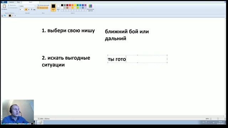
Task: Pick the bright red palette swatch
Action: [70, 5]
